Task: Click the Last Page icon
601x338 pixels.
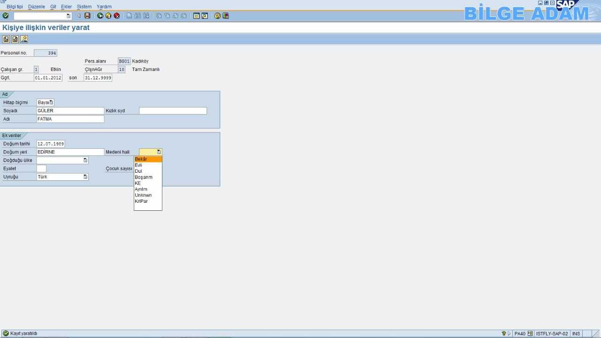Action: point(184,16)
